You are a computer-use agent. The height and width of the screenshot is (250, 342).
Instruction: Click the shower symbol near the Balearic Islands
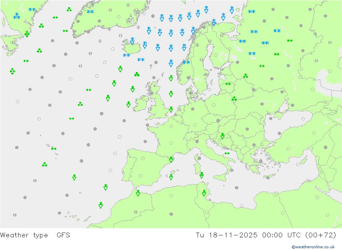171,177
